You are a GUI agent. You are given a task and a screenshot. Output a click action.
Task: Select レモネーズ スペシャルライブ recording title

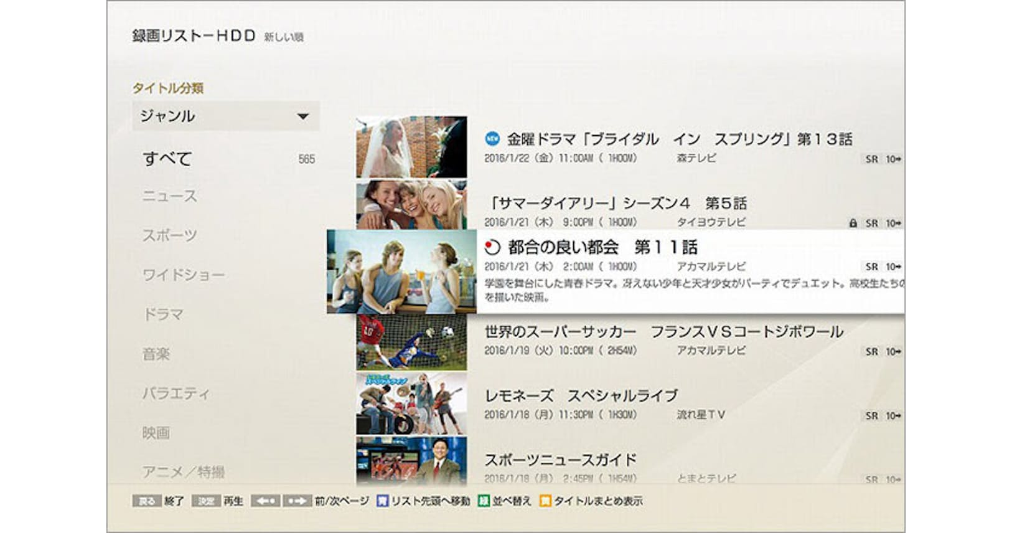pyautogui.click(x=581, y=395)
